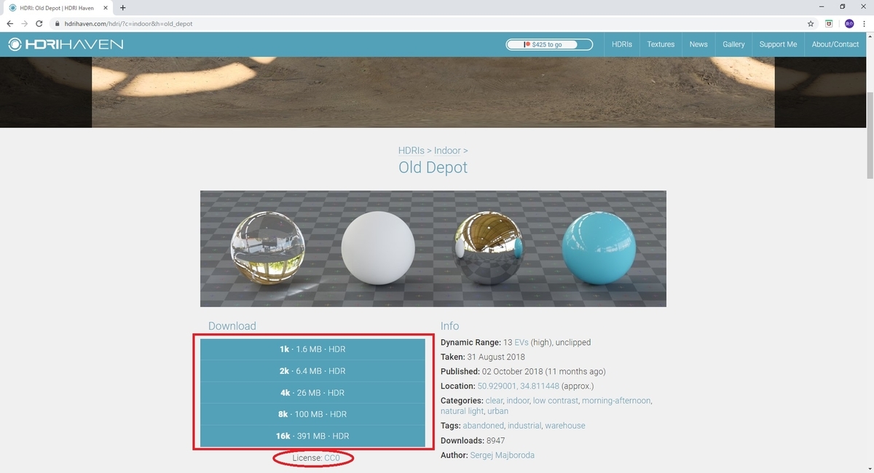Open a new browser tab
874x473 pixels.
pyautogui.click(x=122, y=7)
